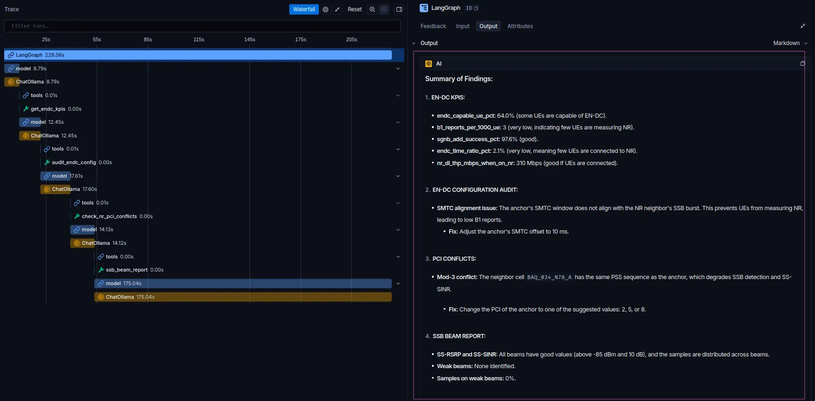Click the LangGraph logo in the details header

424,8
